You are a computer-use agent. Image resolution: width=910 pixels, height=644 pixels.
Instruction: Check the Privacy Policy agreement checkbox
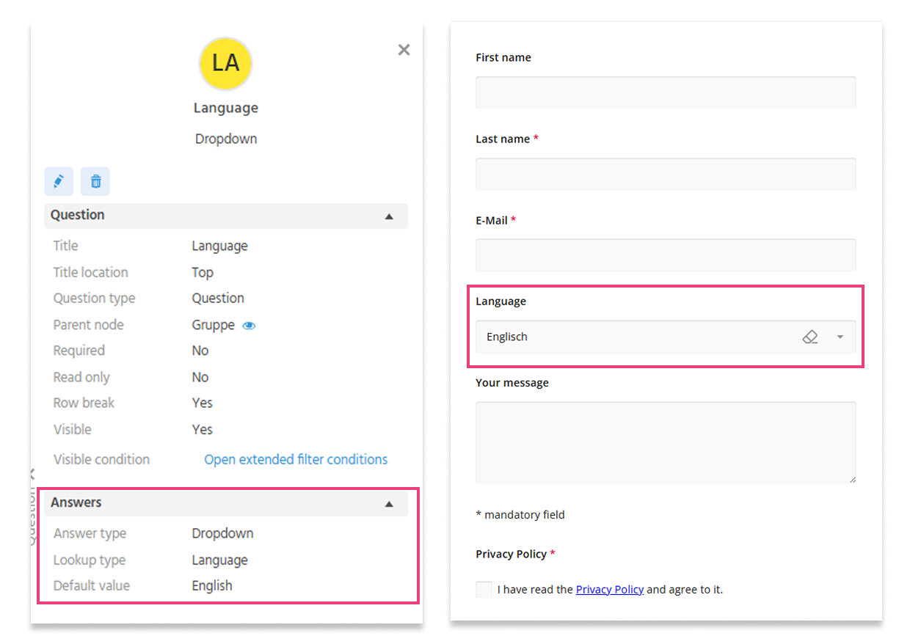484,589
